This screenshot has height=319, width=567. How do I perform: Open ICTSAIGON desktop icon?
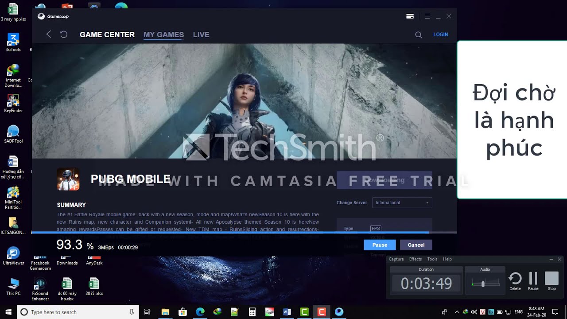[13, 226]
